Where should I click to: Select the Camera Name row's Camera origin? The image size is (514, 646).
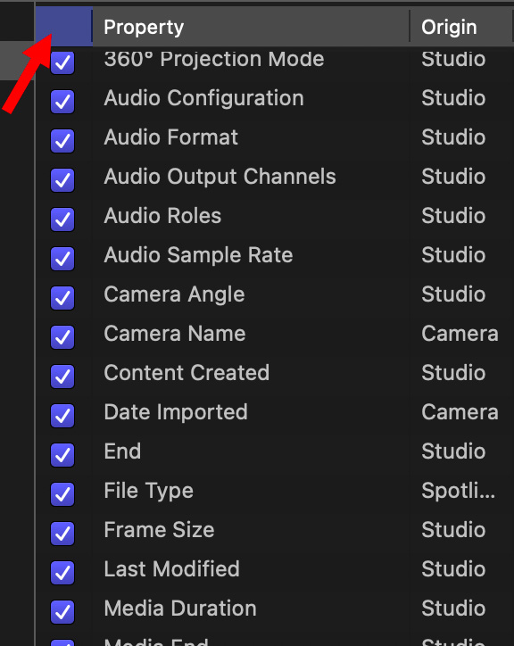(460, 334)
